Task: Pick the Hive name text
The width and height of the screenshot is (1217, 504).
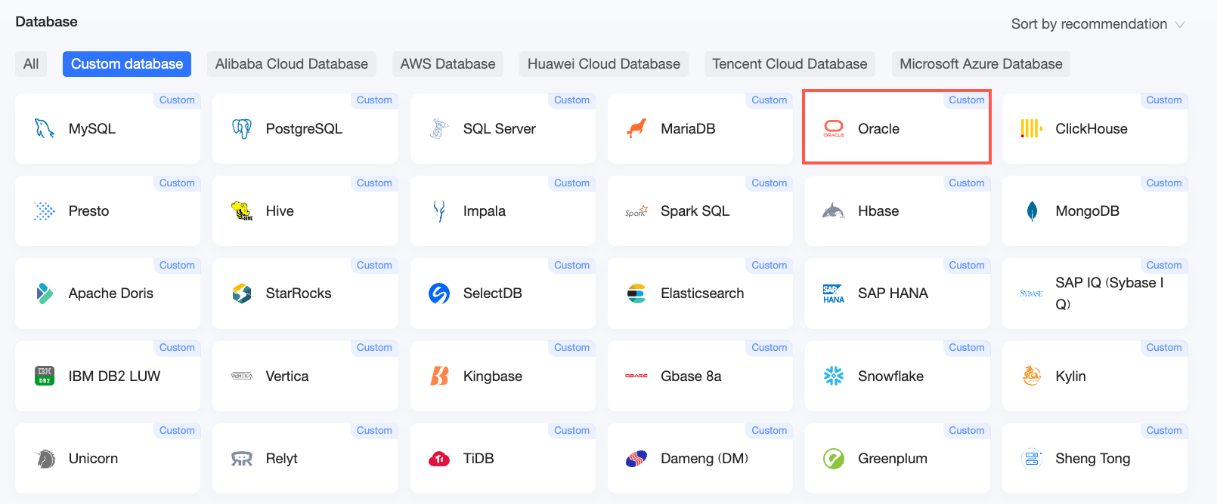Action: [x=280, y=211]
